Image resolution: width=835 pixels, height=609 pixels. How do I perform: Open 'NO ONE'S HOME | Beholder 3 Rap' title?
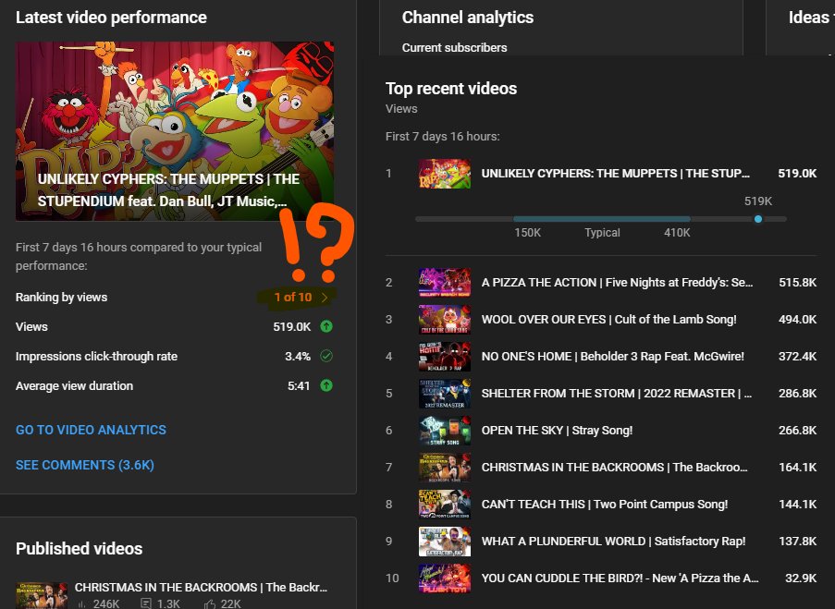coord(613,356)
